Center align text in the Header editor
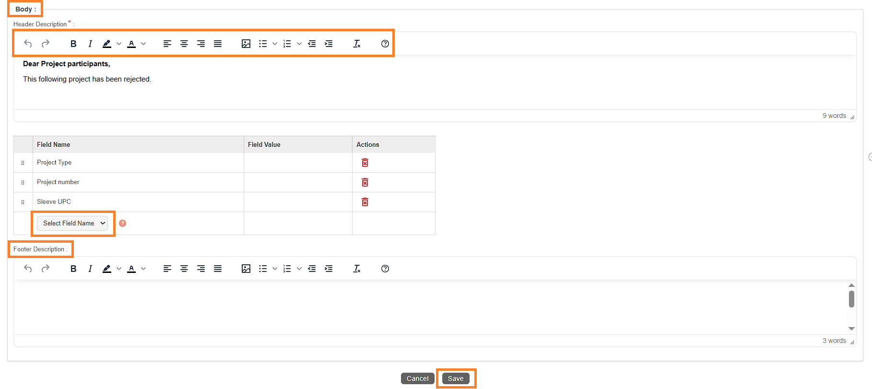872x389 pixels. point(184,44)
